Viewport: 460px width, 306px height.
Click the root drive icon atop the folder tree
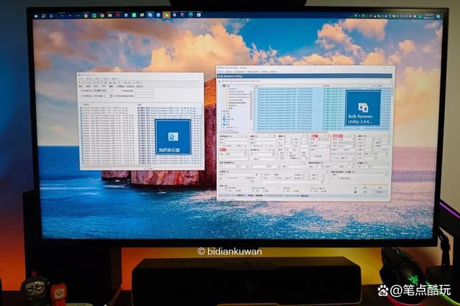coord(225,85)
